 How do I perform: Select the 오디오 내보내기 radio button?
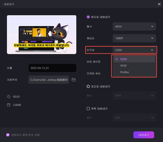[88, 86]
